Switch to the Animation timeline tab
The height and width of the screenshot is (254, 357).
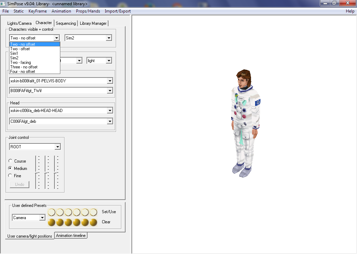[71, 236]
